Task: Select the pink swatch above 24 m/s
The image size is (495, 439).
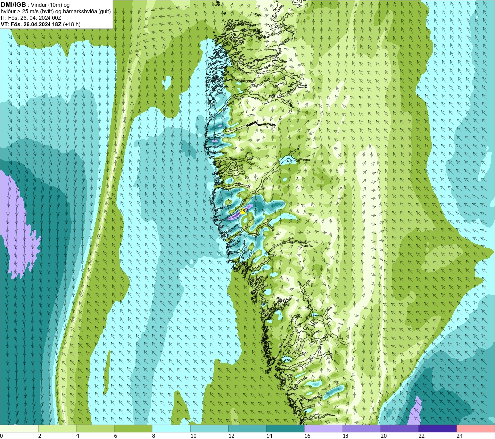Action: [476, 428]
